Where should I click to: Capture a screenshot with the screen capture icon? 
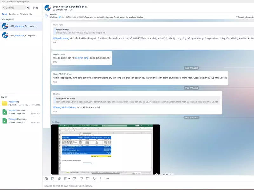pos(66,179)
